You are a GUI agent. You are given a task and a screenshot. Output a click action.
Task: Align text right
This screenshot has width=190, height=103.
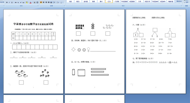[x=46, y=3]
